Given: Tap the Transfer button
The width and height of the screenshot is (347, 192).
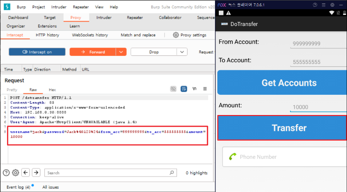Looking at the screenshot, I should click(x=282, y=128).
